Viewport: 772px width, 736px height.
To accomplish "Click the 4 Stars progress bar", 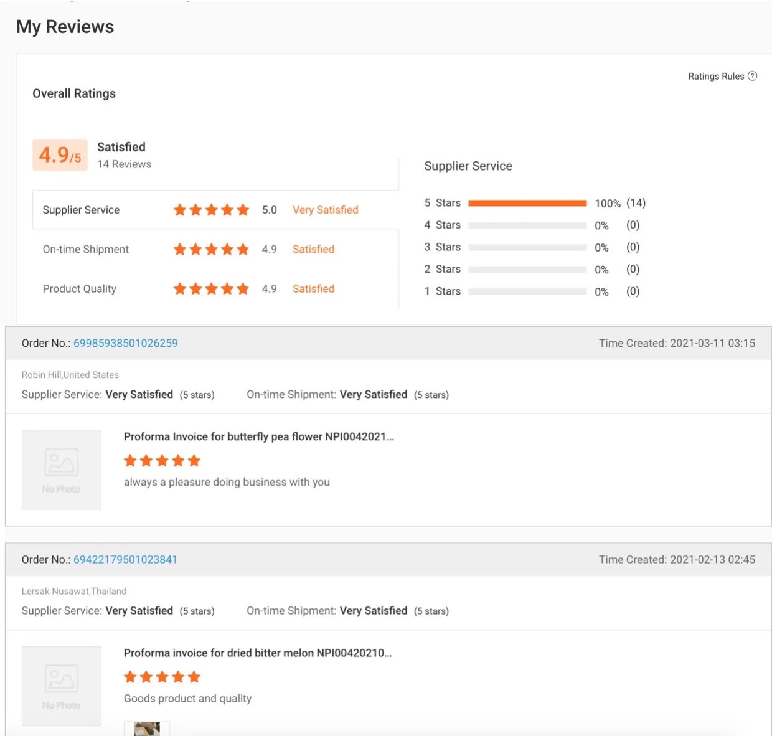I will (527, 225).
